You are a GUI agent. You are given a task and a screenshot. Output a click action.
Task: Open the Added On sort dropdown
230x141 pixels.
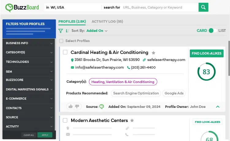point(97,31)
